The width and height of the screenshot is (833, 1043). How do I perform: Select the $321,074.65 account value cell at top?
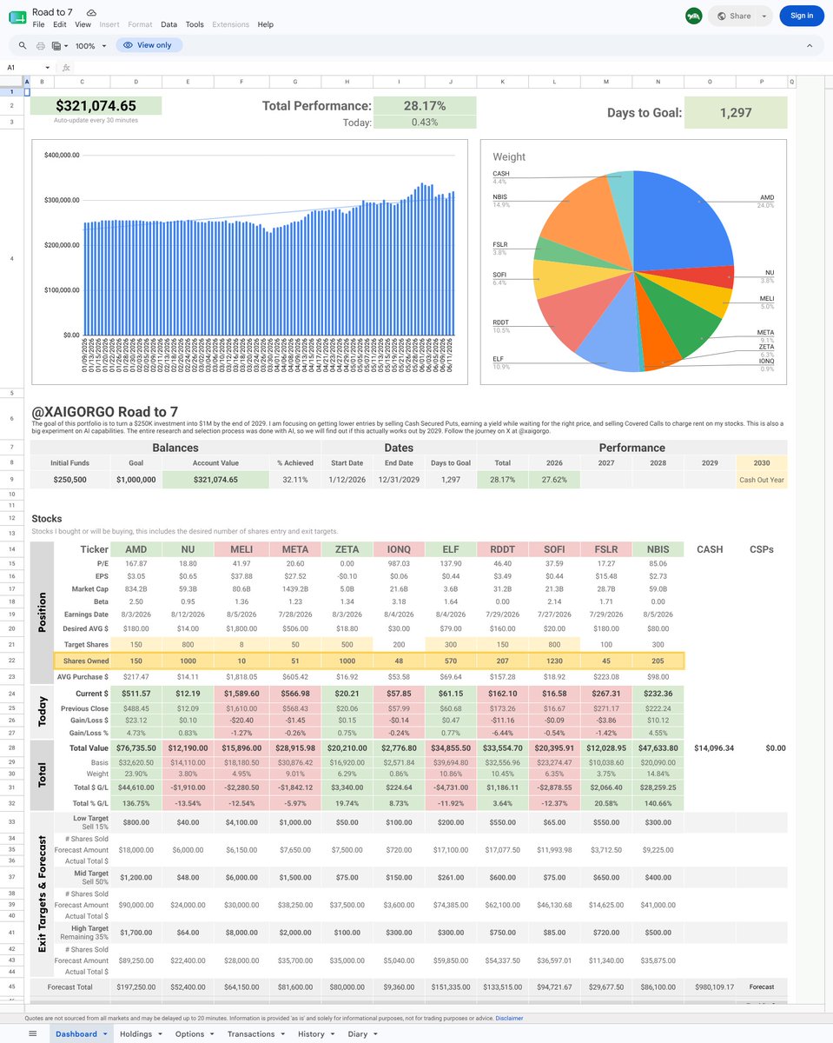(x=96, y=105)
